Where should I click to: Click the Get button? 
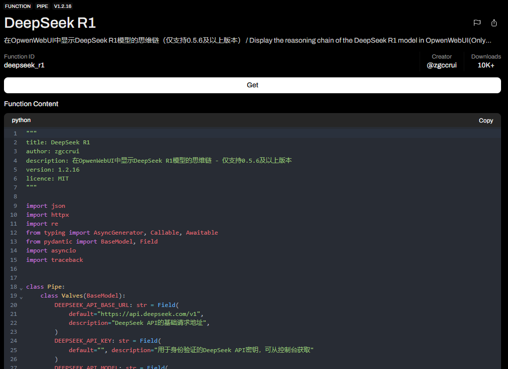(253, 85)
